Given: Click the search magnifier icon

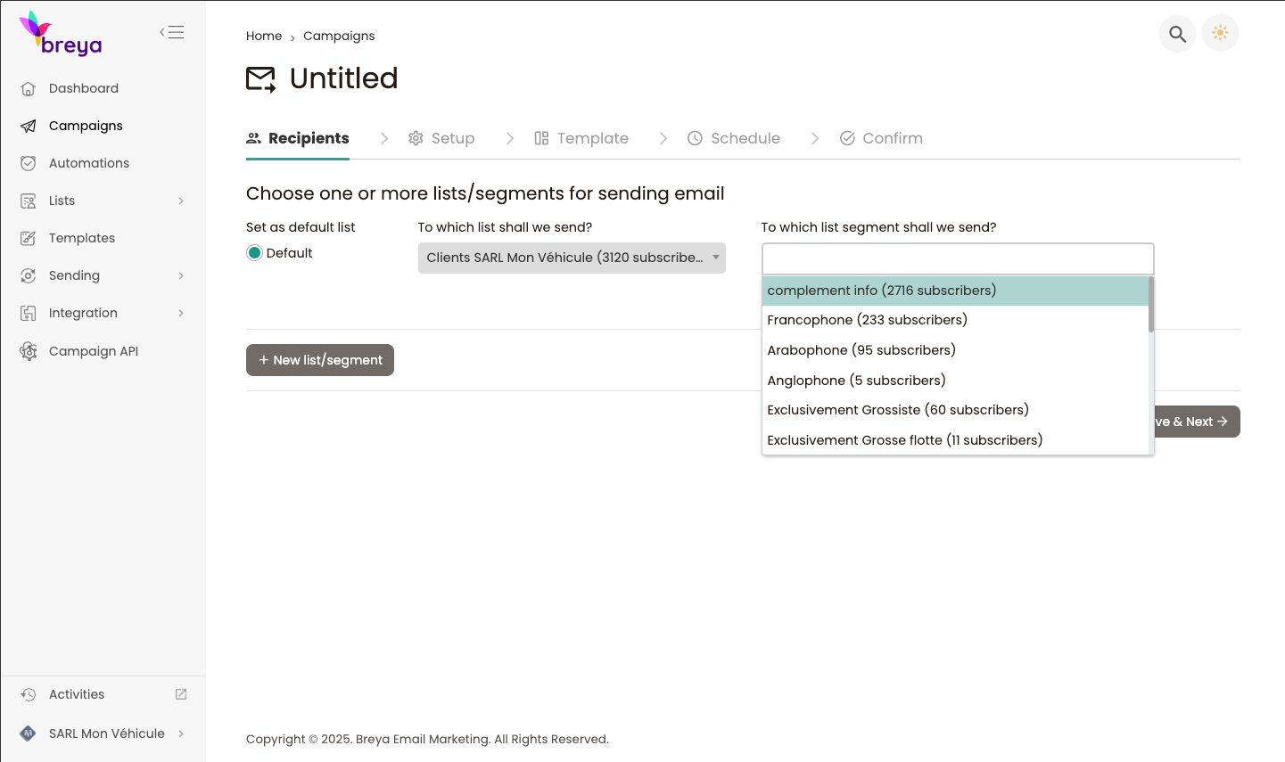Looking at the screenshot, I should point(1177,34).
